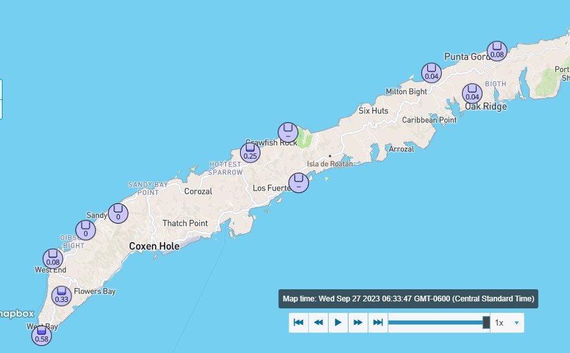This screenshot has width=570, height=353.
Task: Step backward with the rewind button
Action: [x=319, y=323]
